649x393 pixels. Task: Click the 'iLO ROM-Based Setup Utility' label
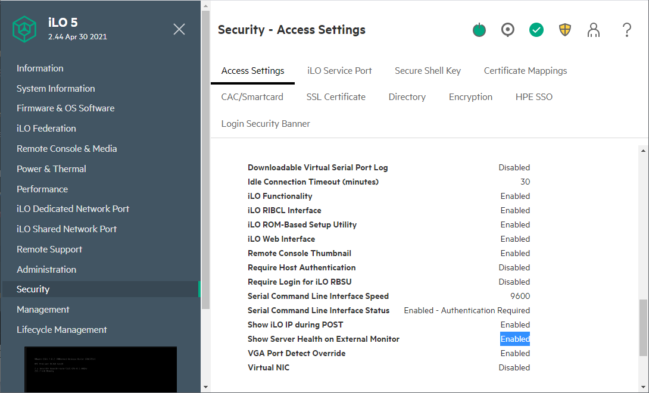[x=302, y=225]
